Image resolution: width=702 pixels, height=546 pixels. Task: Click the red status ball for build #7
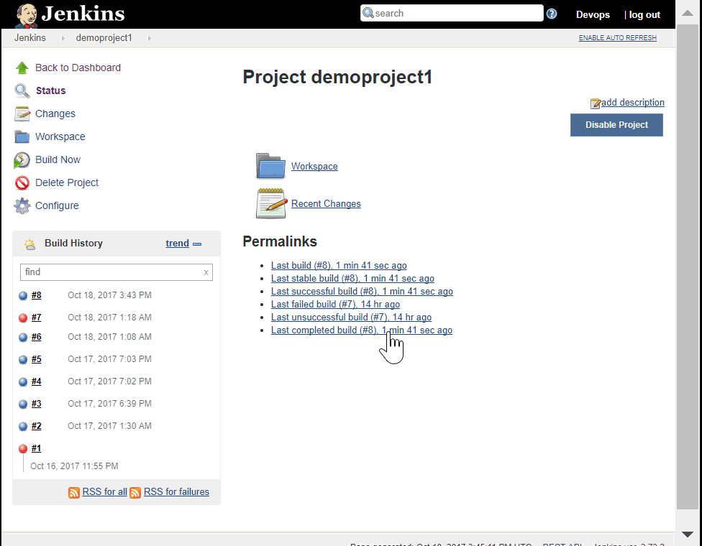pyautogui.click(x=23, y=318)
